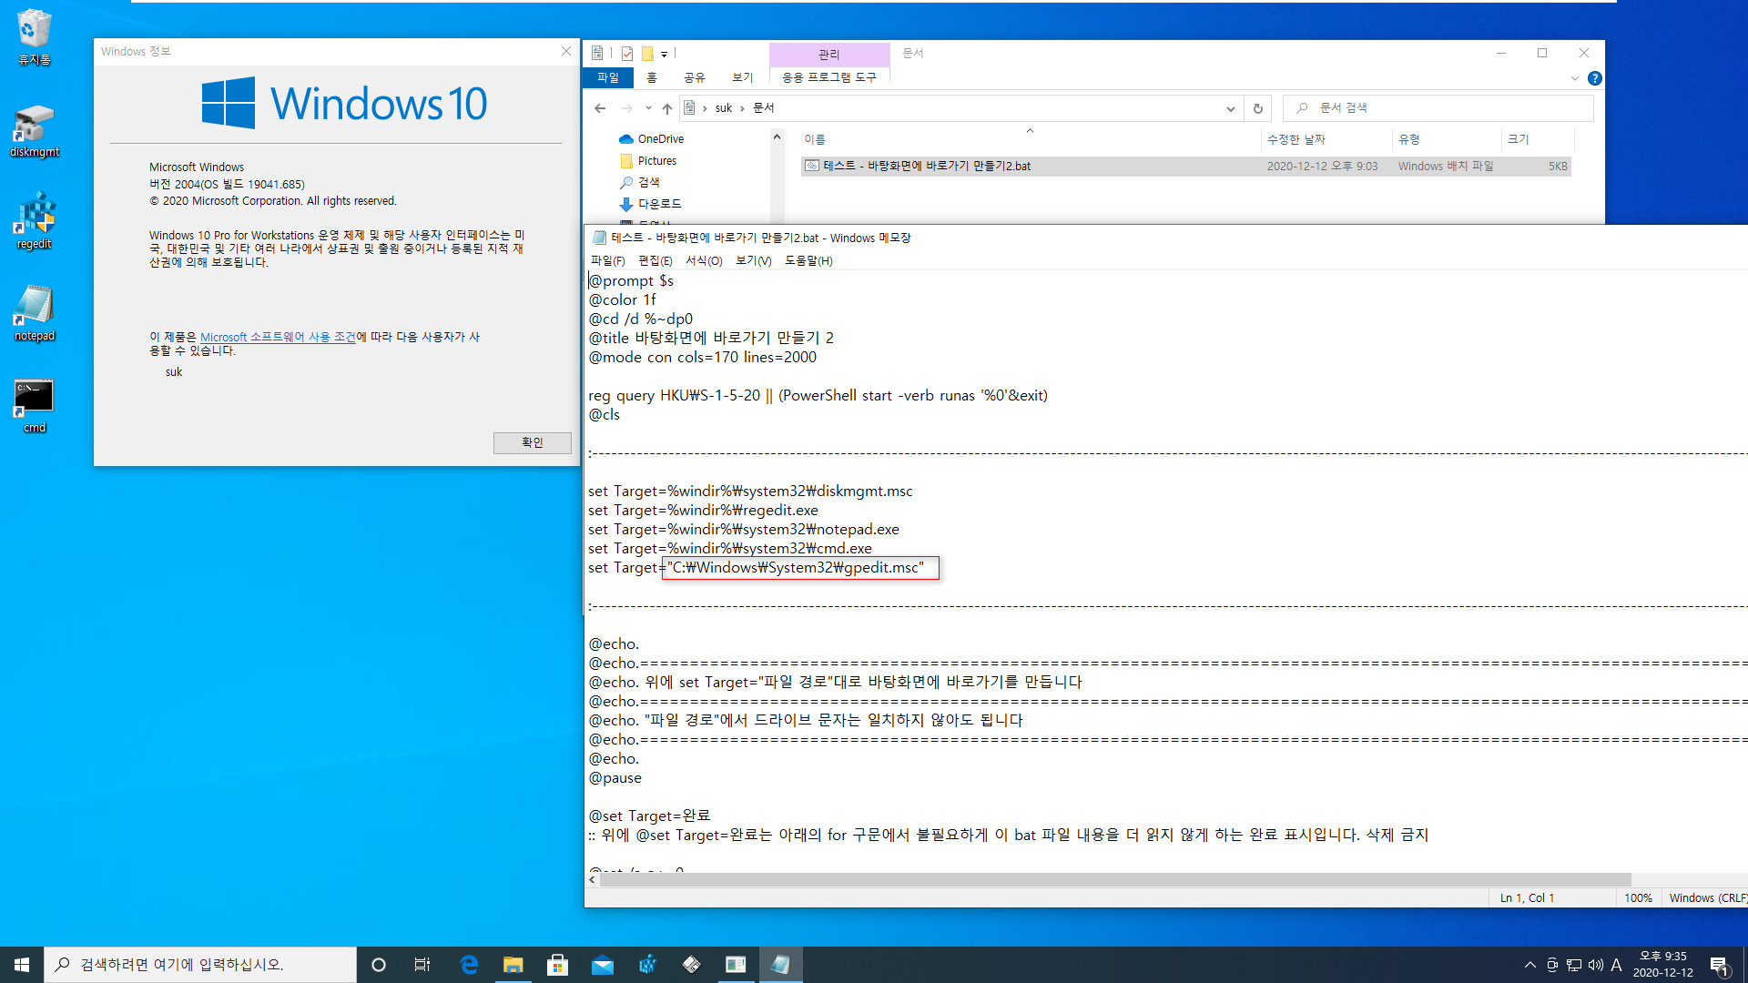Open the Notepad taskbar button

click(x=780, y=965)
